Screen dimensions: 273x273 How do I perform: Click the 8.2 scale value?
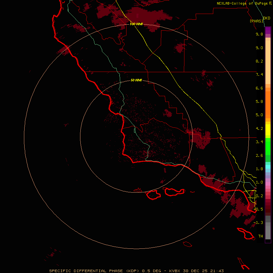coord(259,61)
